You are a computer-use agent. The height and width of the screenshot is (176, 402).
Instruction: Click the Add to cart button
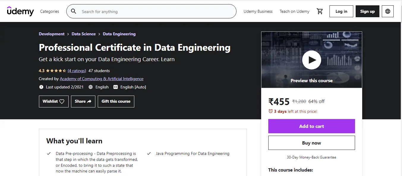(x=311, y=126)
